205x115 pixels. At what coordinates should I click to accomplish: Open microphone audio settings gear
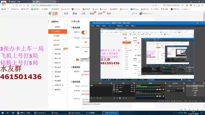[x=163, y=96]
